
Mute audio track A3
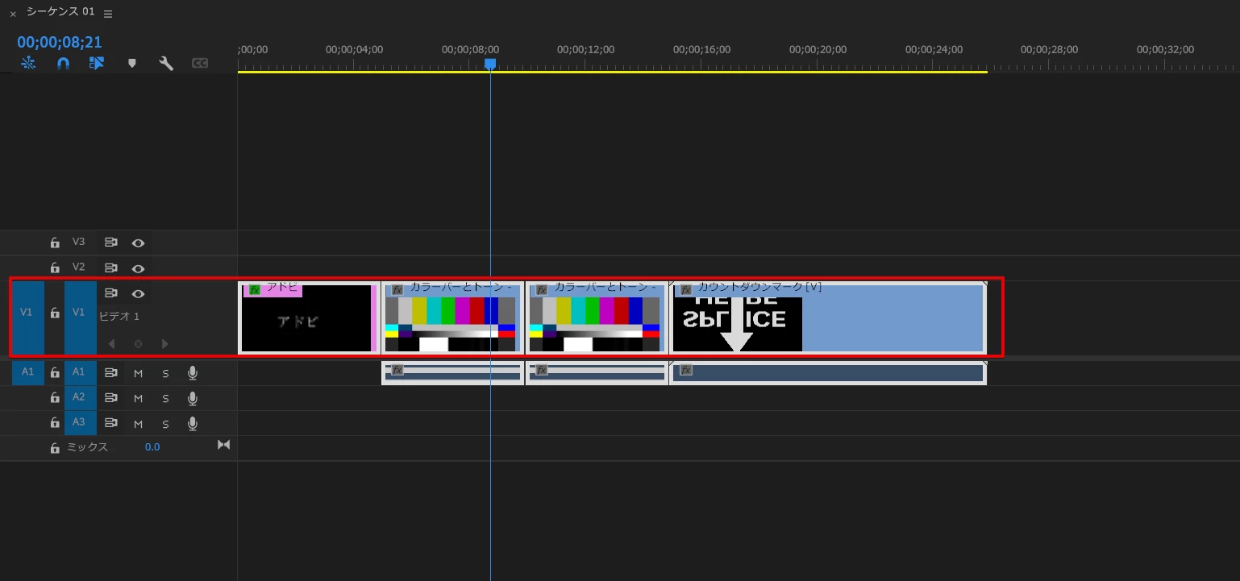click(x=138, y=423)
